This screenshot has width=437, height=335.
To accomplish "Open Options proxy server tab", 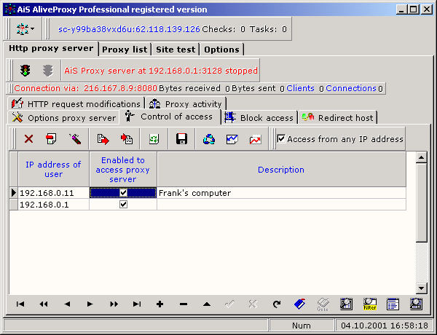I will click(63, 118).
